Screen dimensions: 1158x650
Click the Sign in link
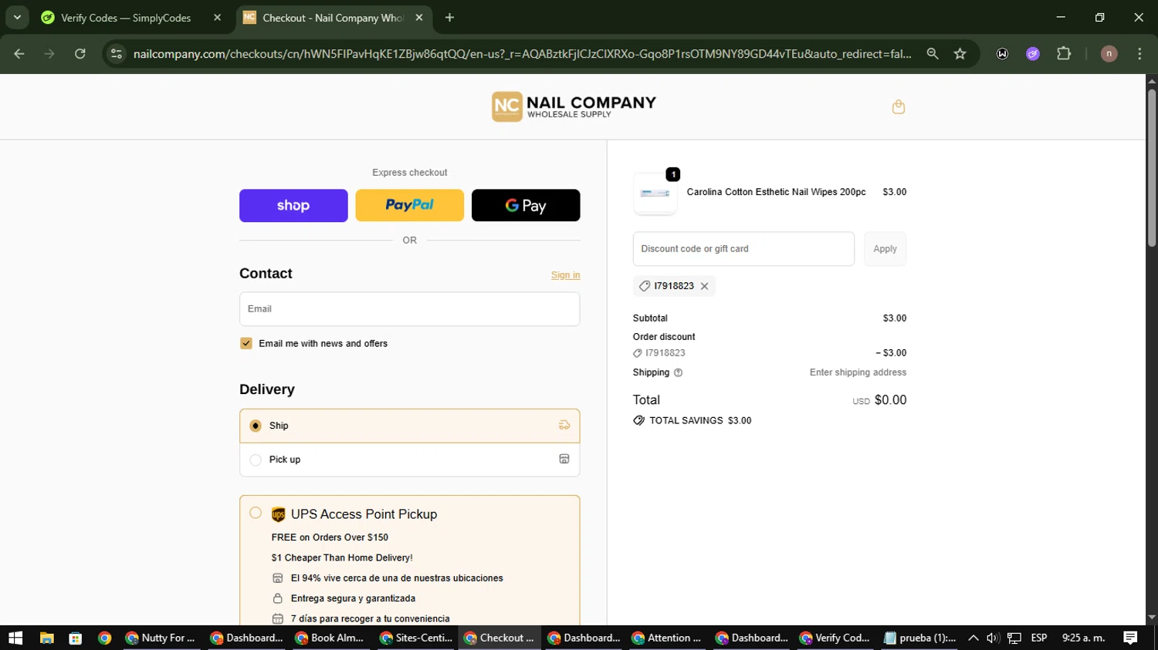(x=565, y=275)
